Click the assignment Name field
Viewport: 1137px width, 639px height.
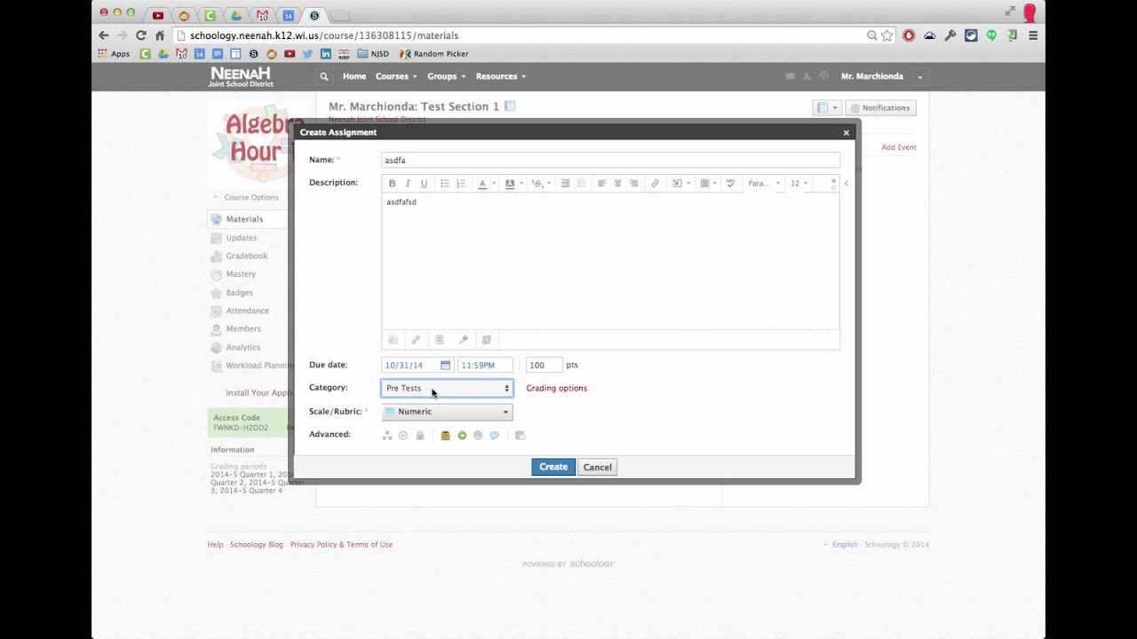point(610,160)
